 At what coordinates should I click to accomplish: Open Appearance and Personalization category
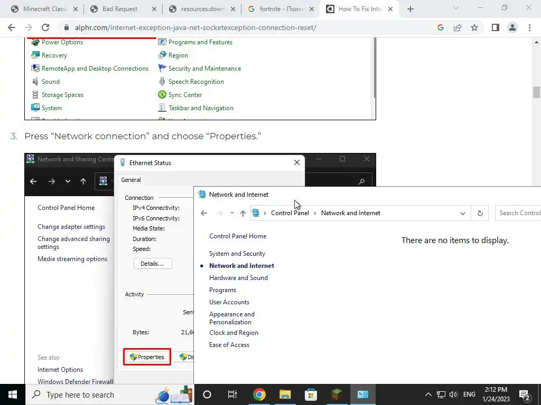click(x=232, y=318)
